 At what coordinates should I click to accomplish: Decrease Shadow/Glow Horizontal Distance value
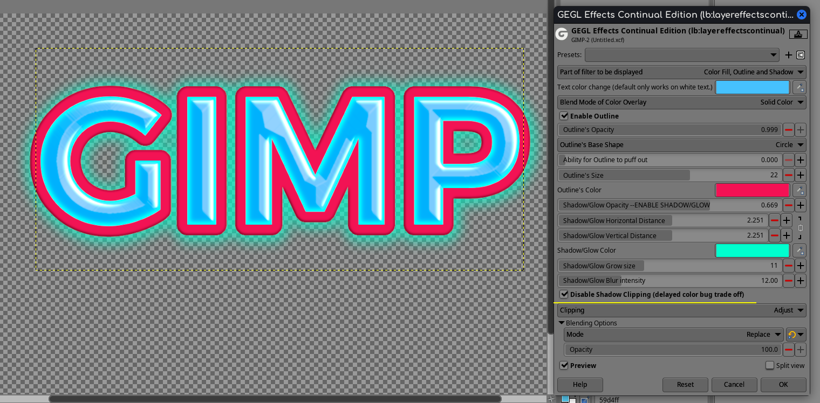(x=775, y=220)
